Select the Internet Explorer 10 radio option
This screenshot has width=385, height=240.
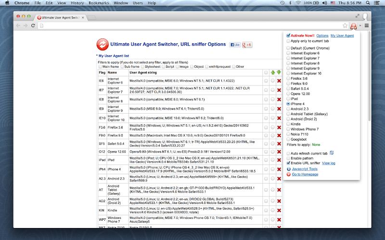(288, 73)
